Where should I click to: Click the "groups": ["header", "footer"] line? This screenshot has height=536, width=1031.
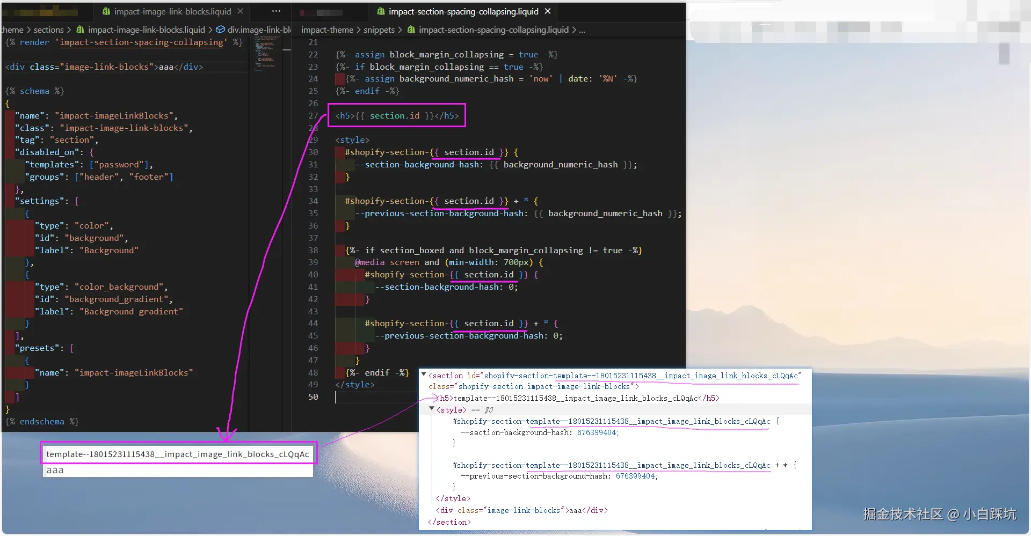pos(99,177)
